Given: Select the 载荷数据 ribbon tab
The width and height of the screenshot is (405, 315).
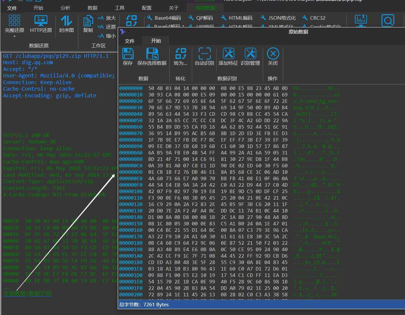Looking at the screenshot, I should [x=206, y=8].
